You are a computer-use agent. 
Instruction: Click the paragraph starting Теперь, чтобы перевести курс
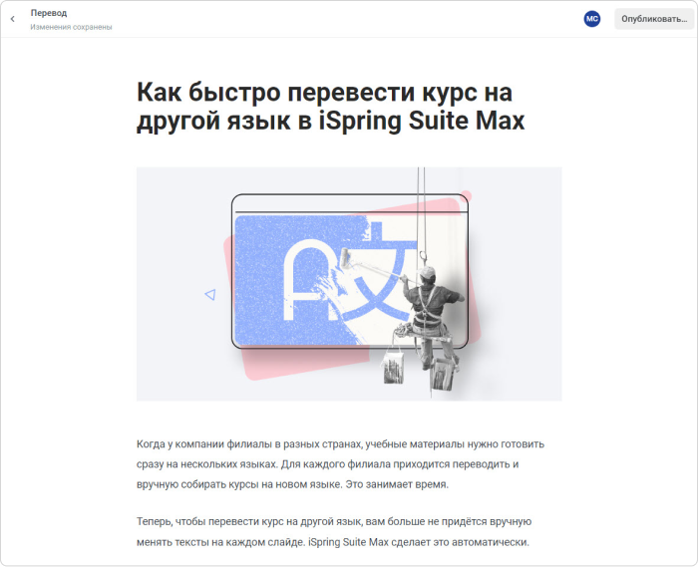[x=334, y=531]
